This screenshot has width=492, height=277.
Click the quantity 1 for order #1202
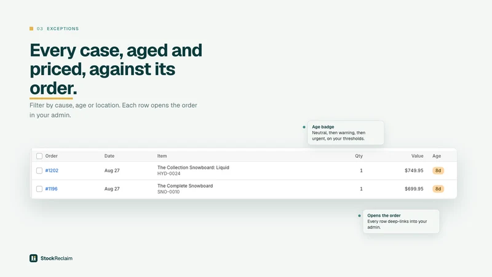361,171
